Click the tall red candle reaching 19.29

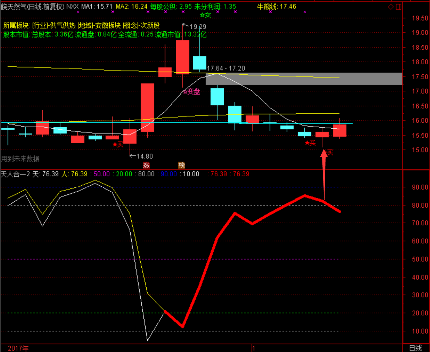click(x=183, y=57)
